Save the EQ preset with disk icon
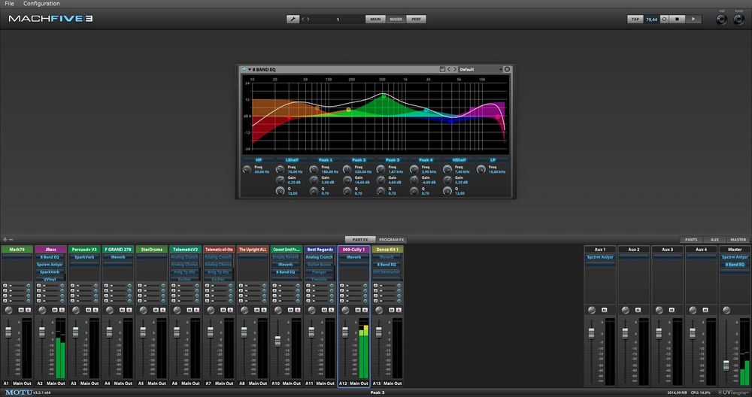Screen dimensions: 752x397 [x=442, y=69]
